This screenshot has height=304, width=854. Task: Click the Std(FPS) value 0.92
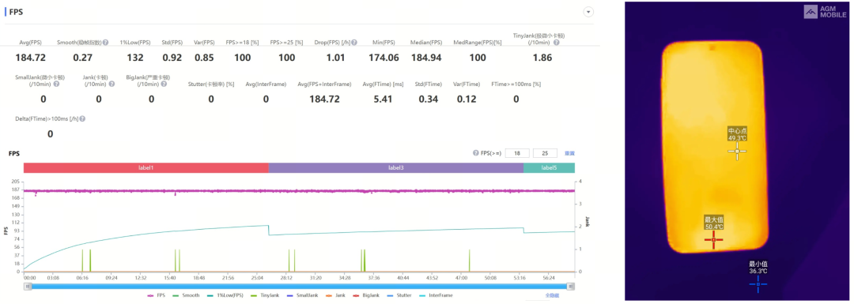[172, 57]
